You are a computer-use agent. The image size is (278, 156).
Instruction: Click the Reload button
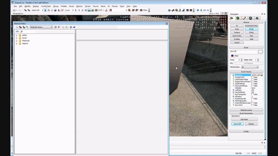click(x=251, y=124)
